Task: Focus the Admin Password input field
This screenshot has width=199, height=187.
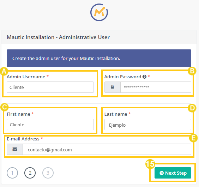Action: [156, 87]
